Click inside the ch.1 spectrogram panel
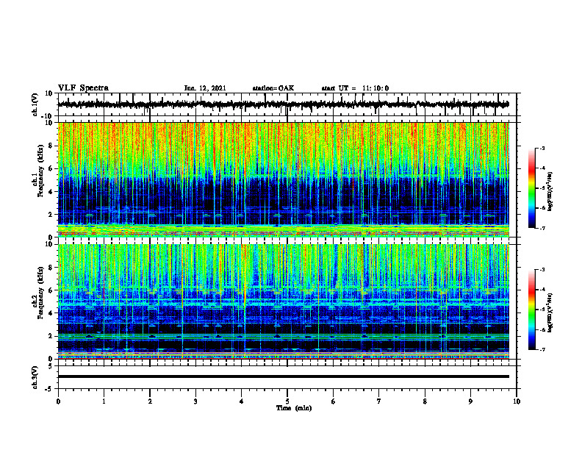The image size is (582, 450). pyautogui.click(x=283, y=179)
